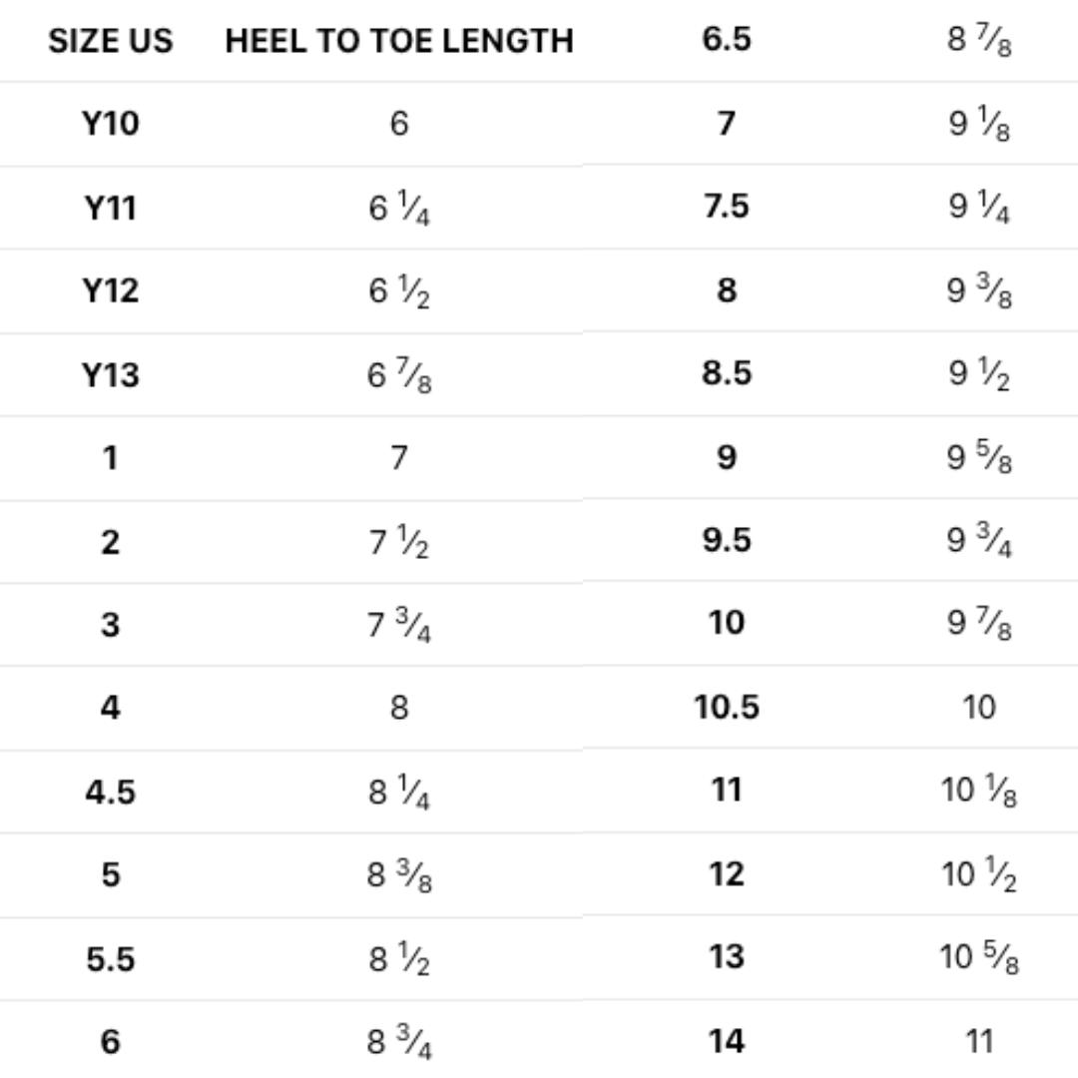The width and height of the screenshot is (1078, 1078).
Task: Click the 8 3/4 length value
Action: coord(399,1043)
